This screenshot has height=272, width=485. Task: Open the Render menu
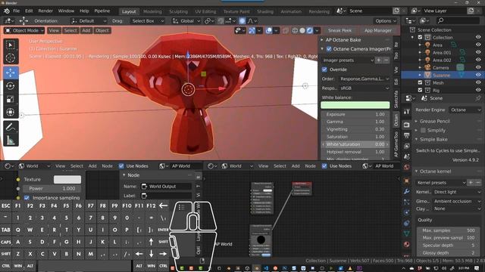(x=45, y=11)
